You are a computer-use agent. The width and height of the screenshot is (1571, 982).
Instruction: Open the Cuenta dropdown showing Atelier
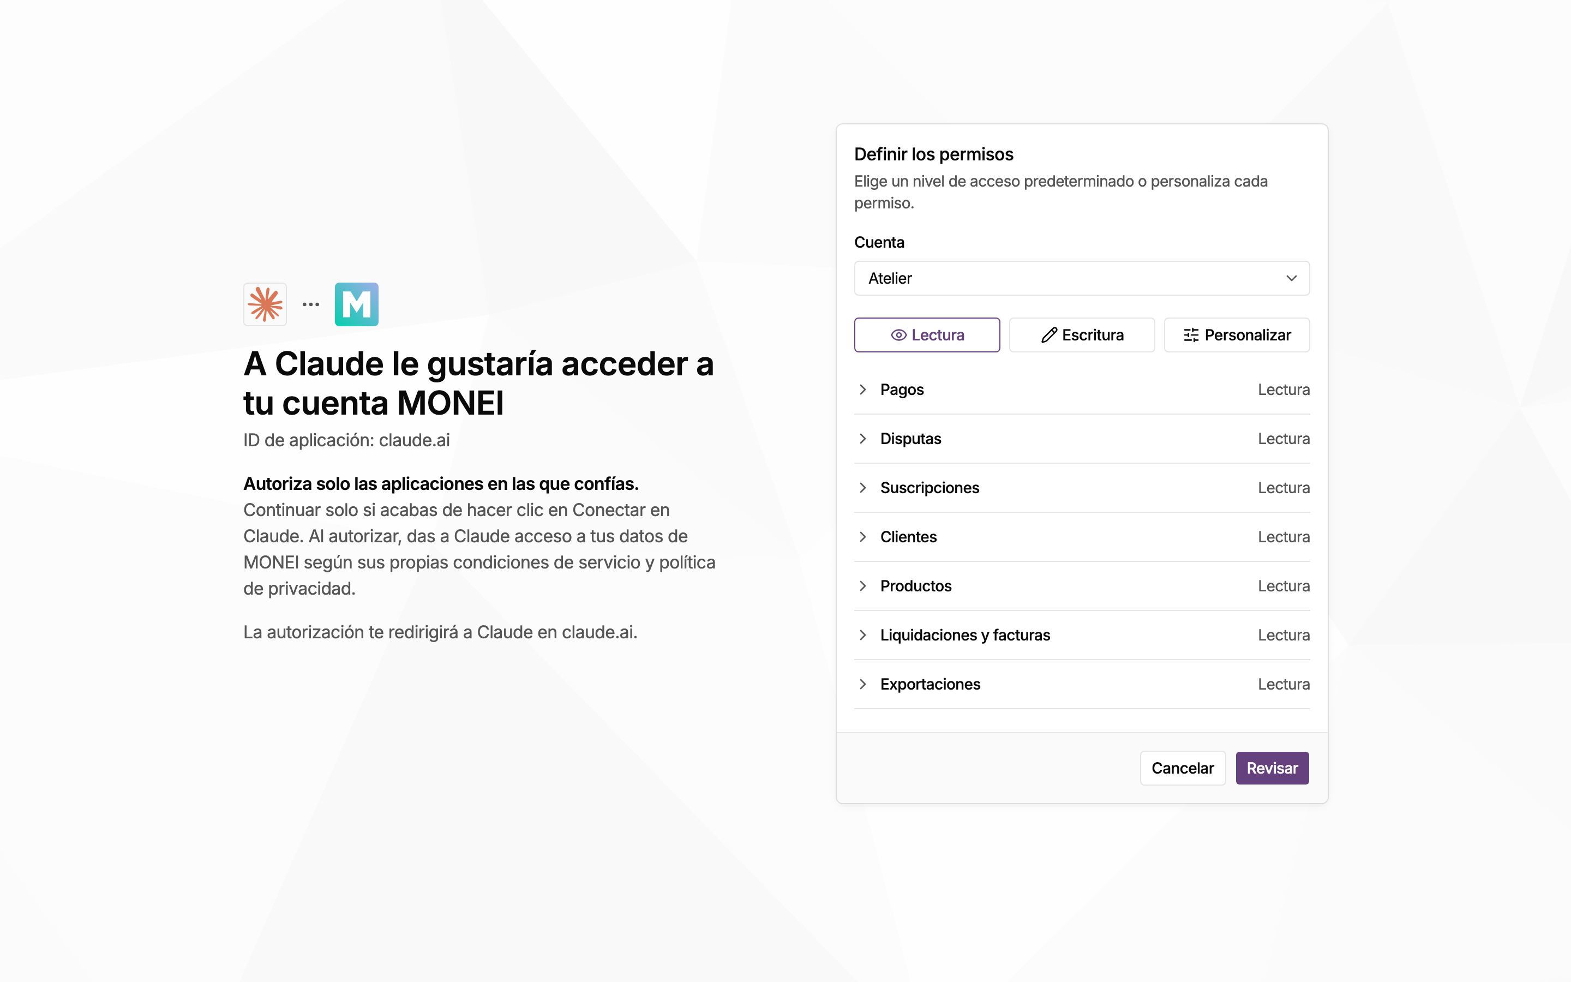(1082, 278)
